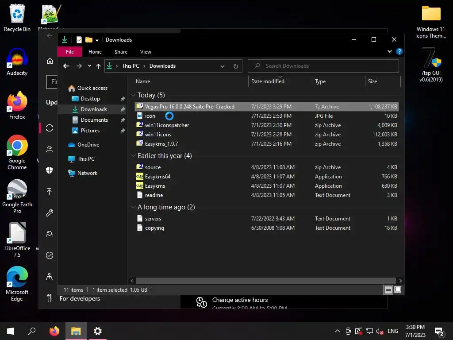
Task: Select the copying text document
Action: [267, 228]
